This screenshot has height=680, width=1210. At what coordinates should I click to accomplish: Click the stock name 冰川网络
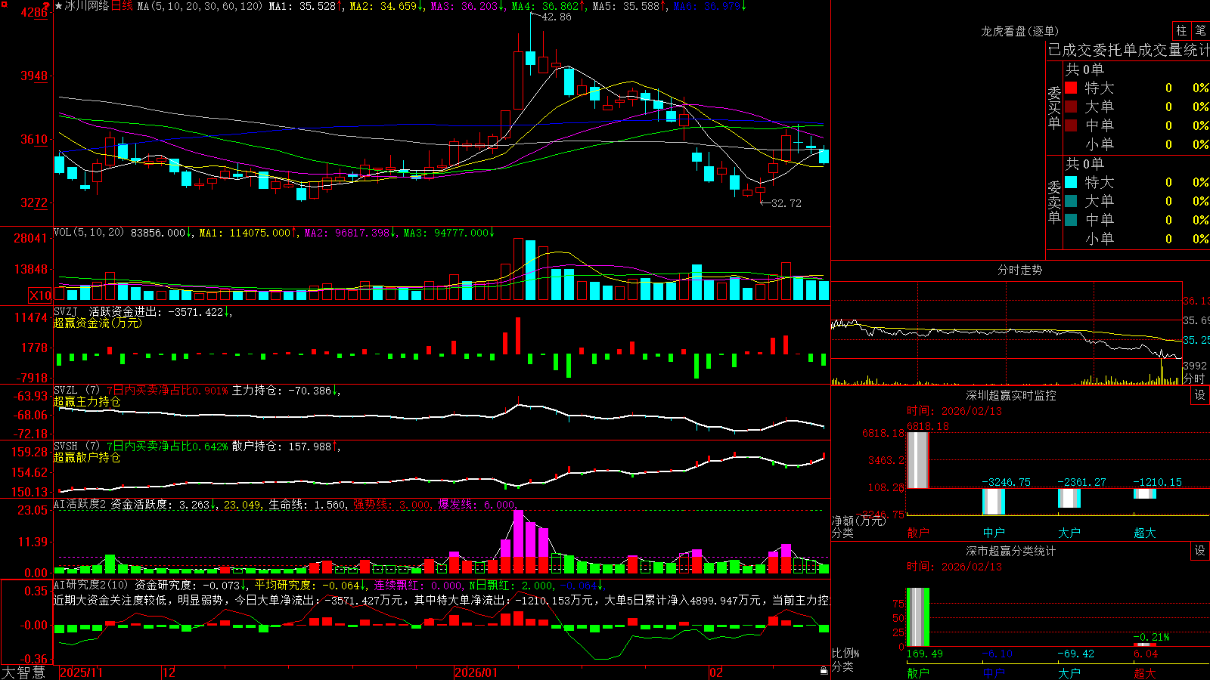click(86, 6)
